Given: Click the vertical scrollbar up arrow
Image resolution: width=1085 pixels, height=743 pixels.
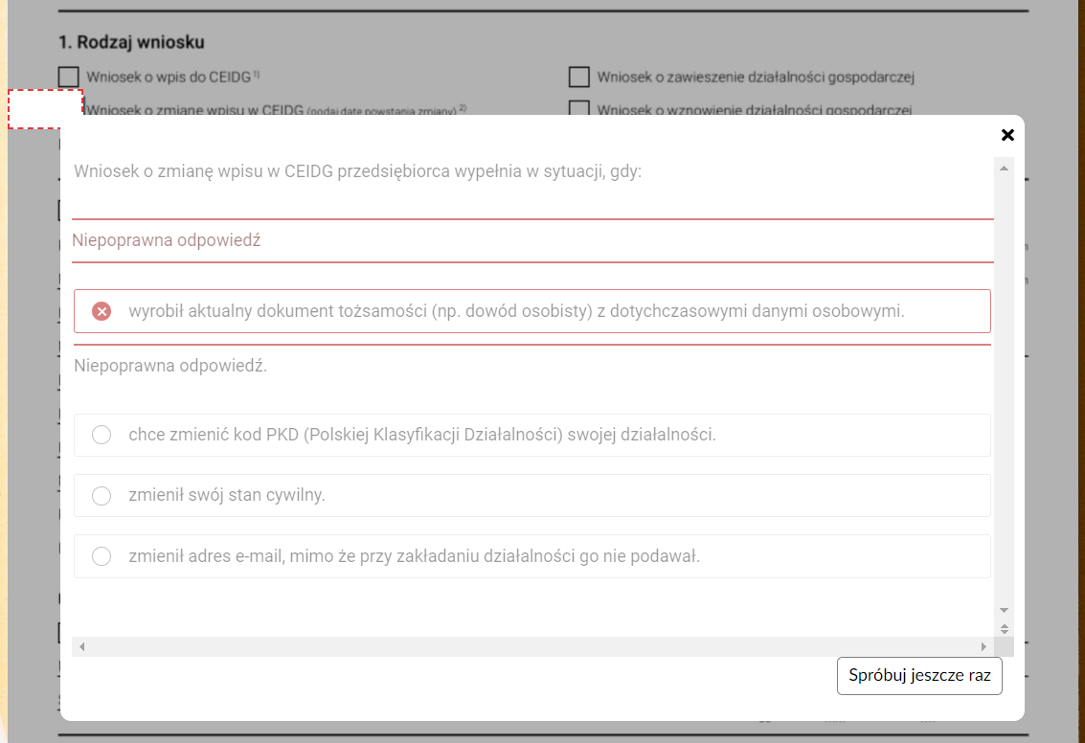Looking at the screenshot, I should (x=1005, y=169).
